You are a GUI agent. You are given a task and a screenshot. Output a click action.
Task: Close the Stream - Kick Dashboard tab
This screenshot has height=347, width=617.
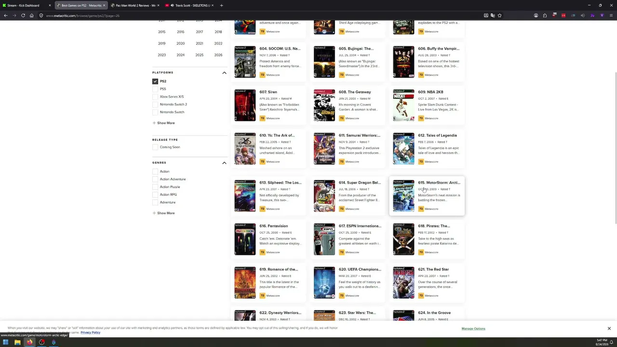[x=50, y=5]
